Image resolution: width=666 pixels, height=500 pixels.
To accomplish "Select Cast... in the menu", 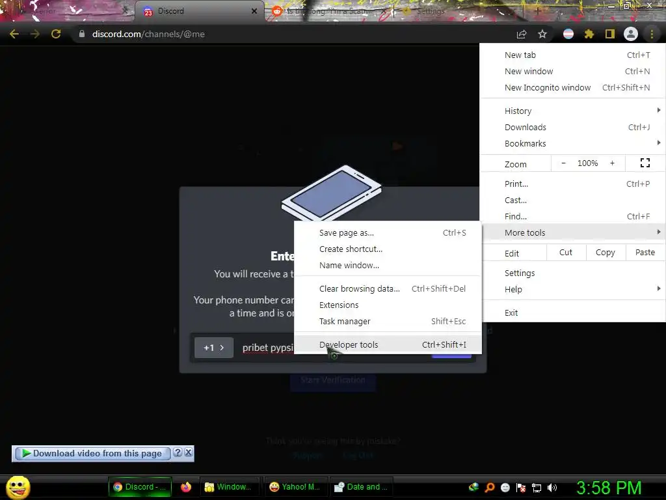I will pos(573,201).
